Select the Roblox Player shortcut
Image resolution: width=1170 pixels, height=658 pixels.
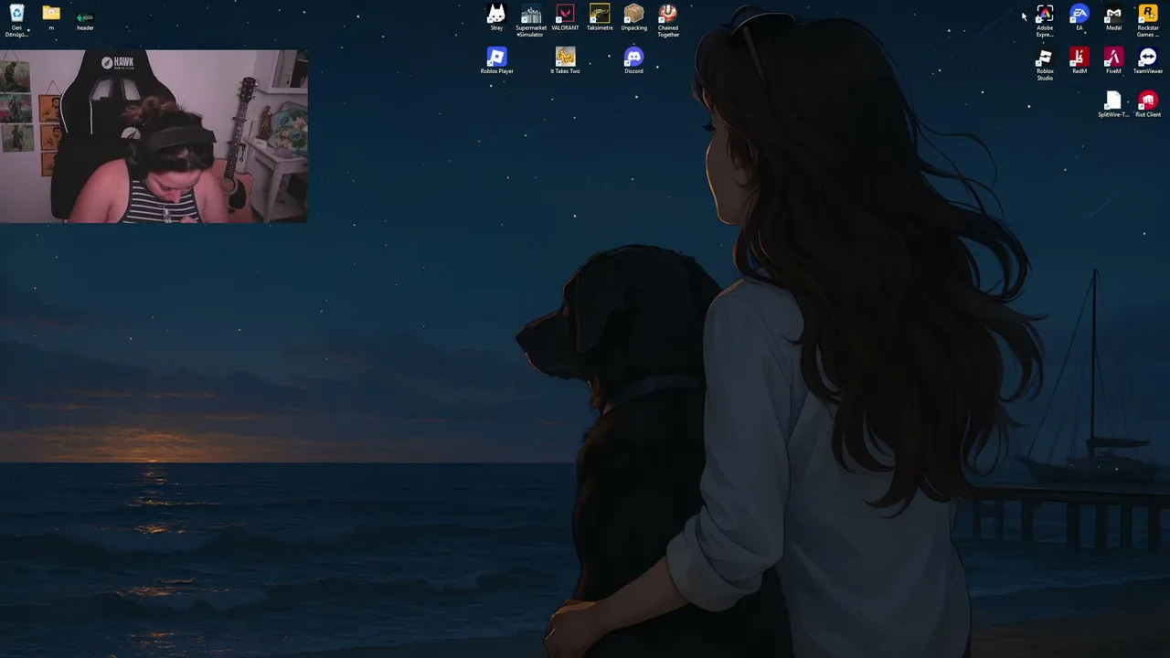click(496, 60)
